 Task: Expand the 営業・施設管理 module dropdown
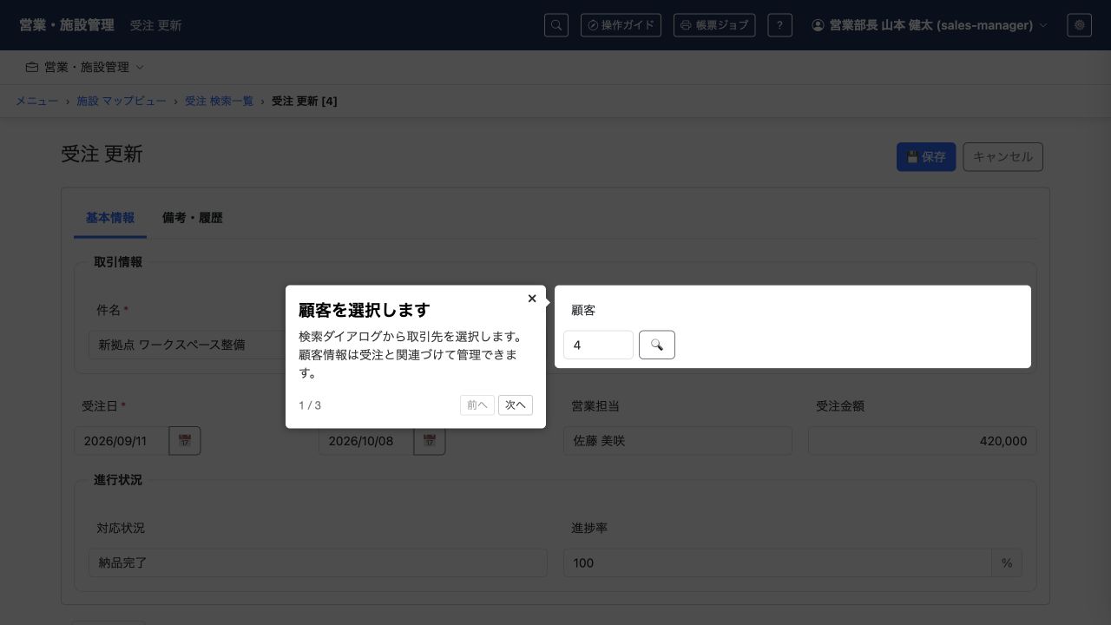(x=85, y=67)
